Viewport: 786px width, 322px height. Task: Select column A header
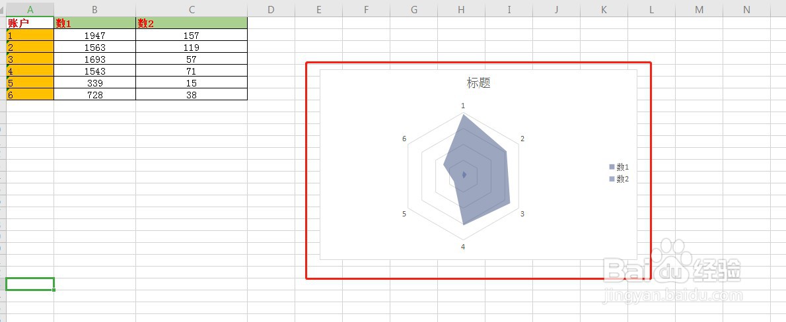click(30, 9)
